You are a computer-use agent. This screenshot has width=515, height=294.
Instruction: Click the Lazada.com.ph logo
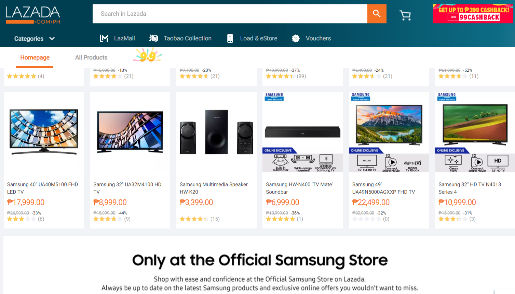point(33,15)
